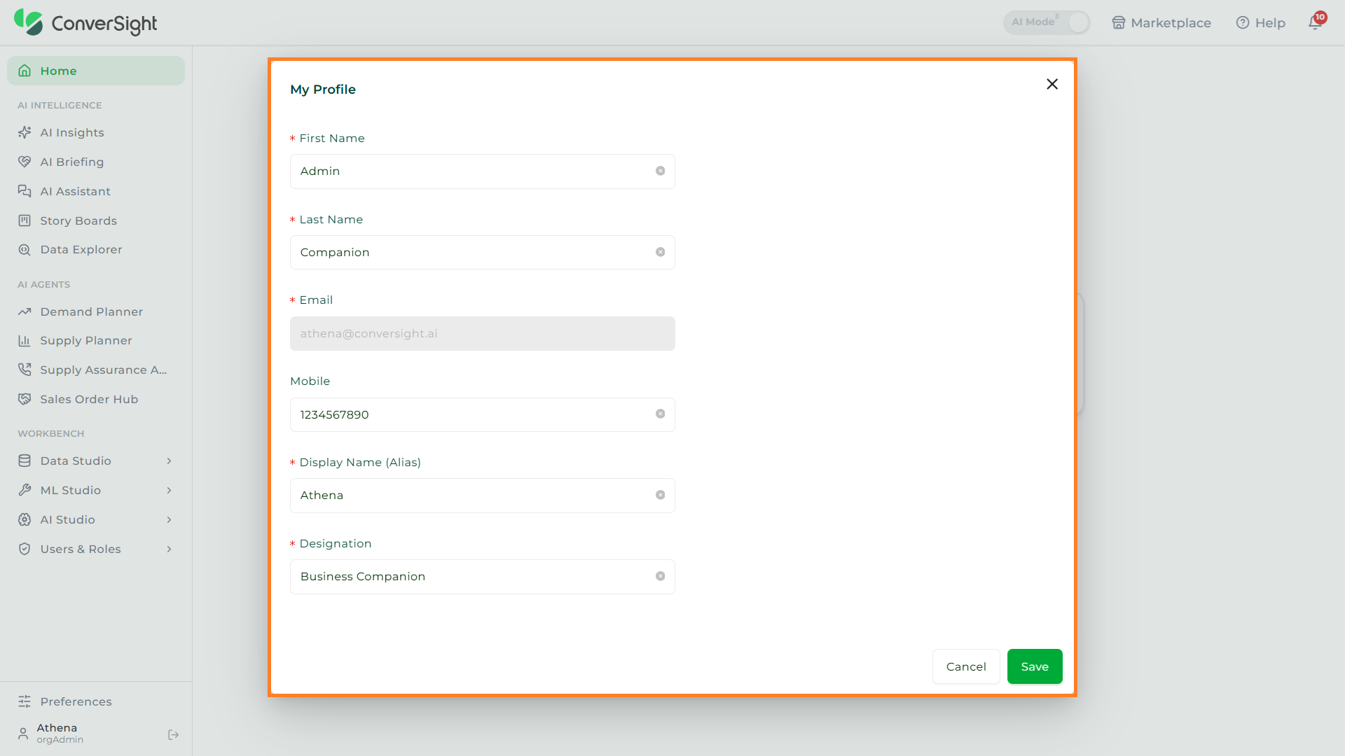Screen dimensions: 1345x756
Task: Open Supply Assurance agent
Action: pyautogui.click(x=96, y=370)
